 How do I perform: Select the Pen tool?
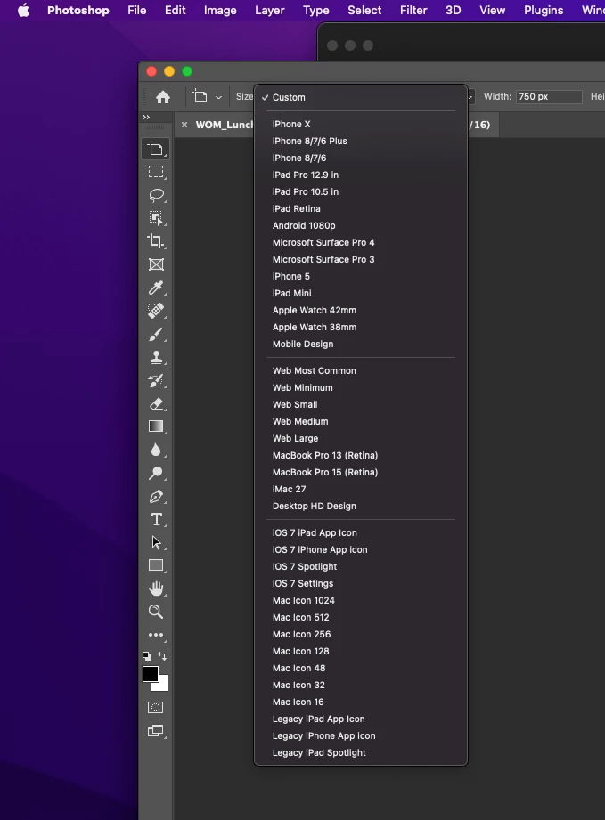(x=155, y=496)
